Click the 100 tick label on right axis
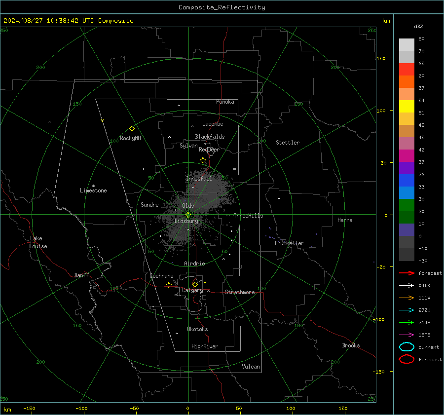444x415 pixels. (381, 111)
